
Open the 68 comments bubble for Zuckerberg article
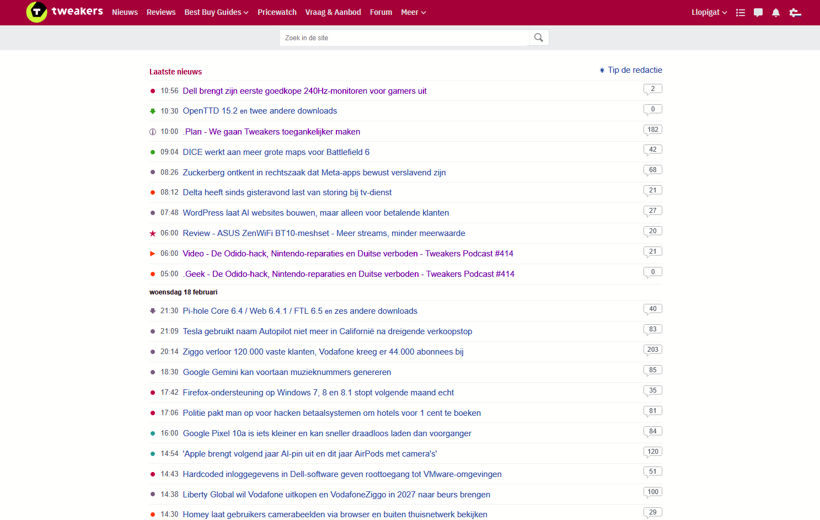click(653, 170)
